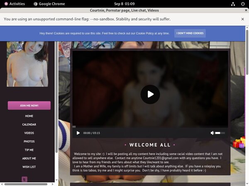Screen dimensions: 249x186
Task: Open the Activities overview
Action: point(14,4)
